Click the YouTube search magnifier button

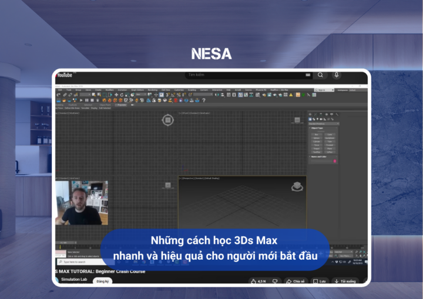(x=320, y=75)
